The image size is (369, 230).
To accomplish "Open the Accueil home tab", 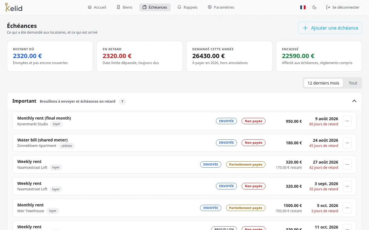I will tap(97, 7).
